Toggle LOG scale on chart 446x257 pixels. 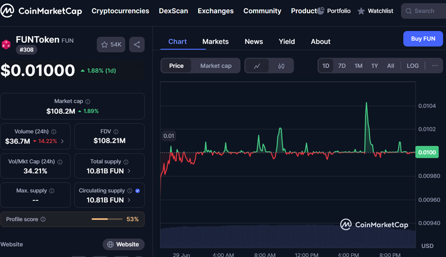(413, 66)
